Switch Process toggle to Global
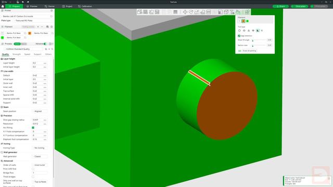 pyautogui.click(x=17, y=44)
